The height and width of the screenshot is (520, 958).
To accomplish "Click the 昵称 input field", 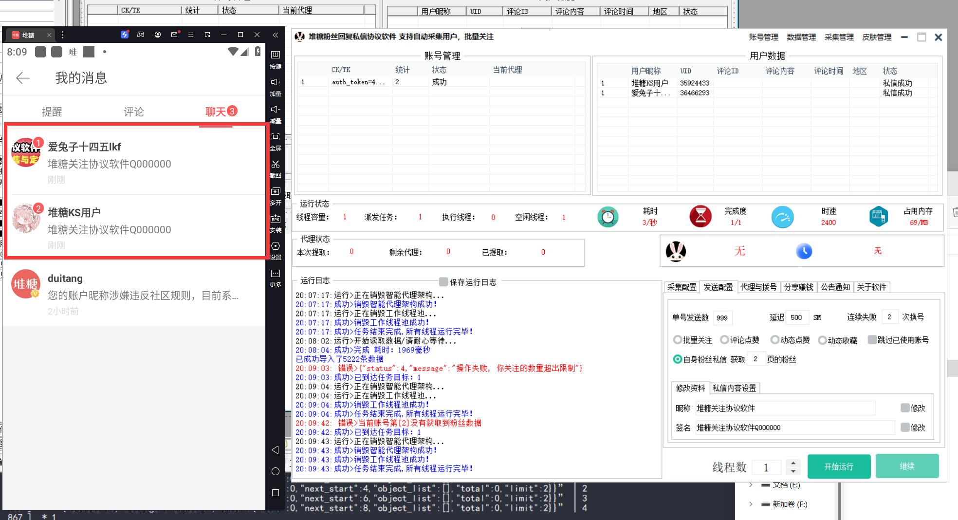I will (x=785, y=408).
